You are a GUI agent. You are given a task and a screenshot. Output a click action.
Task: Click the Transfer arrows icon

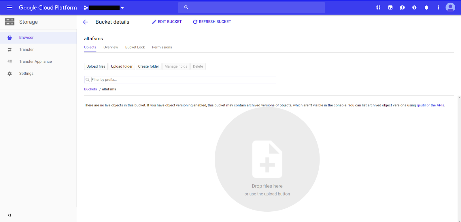point(10,50)
